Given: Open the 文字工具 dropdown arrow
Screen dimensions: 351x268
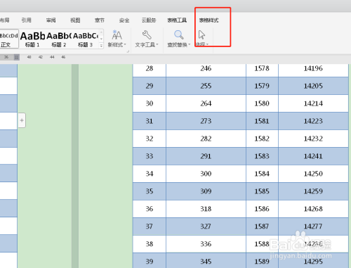Looking at the screenshot, I should point(157,44).
